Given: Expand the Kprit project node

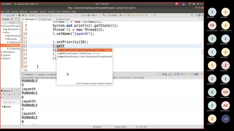Looking at the screenshot, I should 1,58.
